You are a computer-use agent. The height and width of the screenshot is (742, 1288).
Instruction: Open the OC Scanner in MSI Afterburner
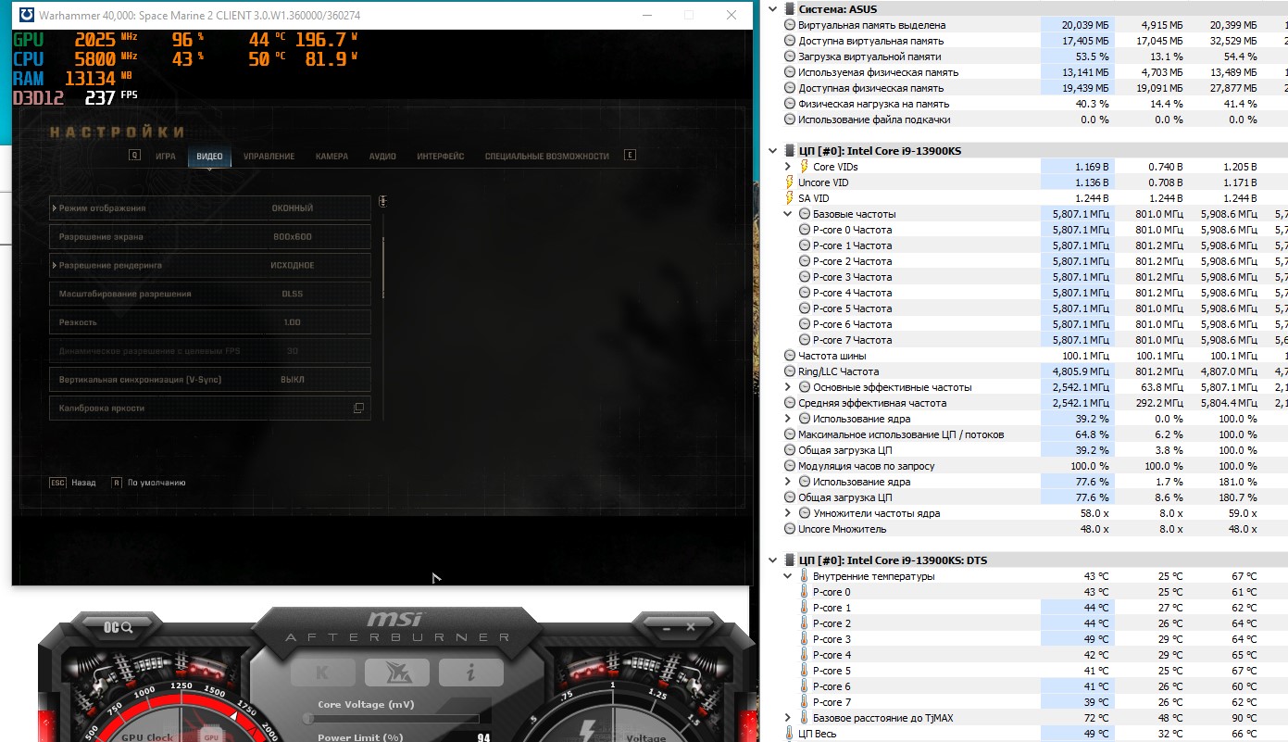point(118,627)
